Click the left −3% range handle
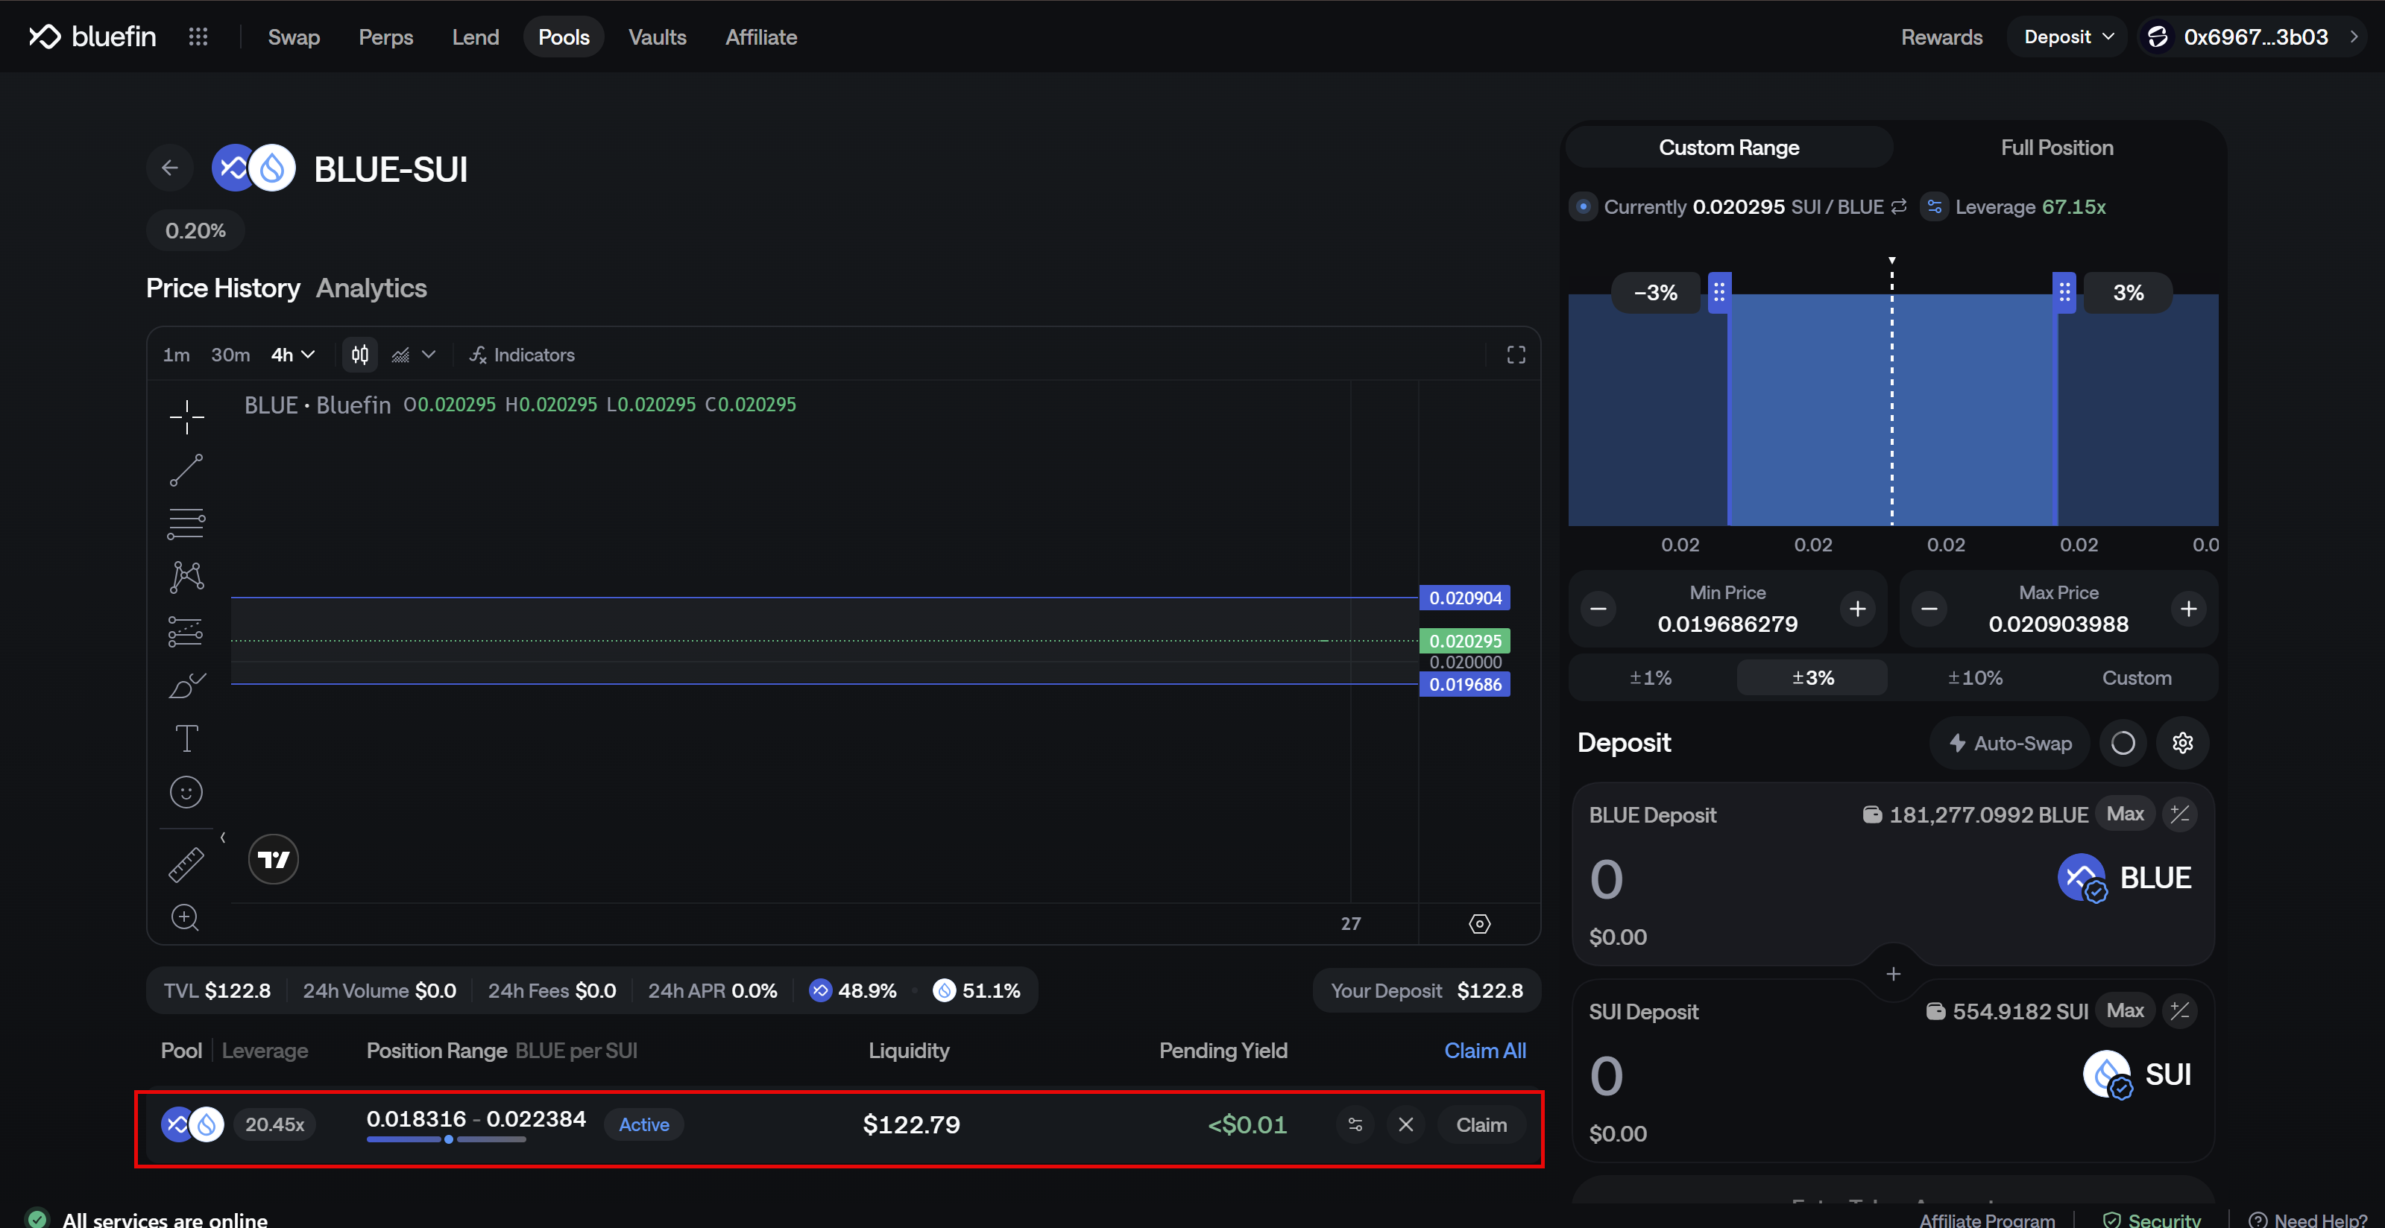Screen dimensions: 2385x1228 point(1718,292)
